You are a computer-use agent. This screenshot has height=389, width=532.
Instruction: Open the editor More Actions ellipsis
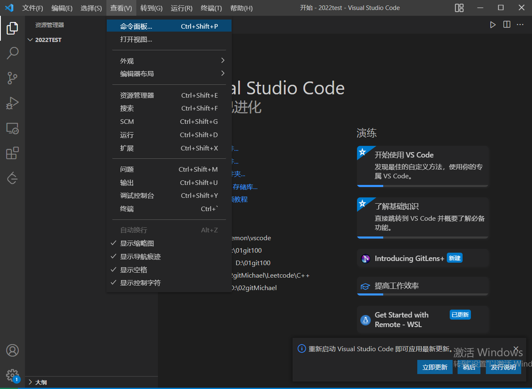(520, 25)
